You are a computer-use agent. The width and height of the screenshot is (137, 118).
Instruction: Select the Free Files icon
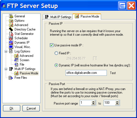(11, 78)
